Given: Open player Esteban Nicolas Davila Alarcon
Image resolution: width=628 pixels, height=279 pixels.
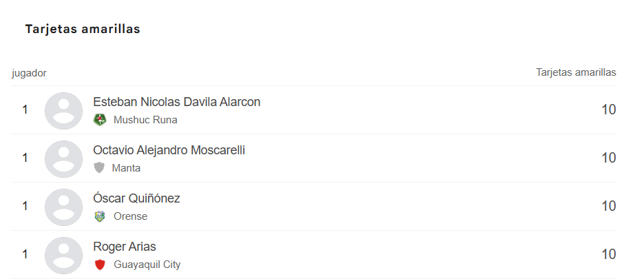Looking at the screenshot, I should click(176, 102).
